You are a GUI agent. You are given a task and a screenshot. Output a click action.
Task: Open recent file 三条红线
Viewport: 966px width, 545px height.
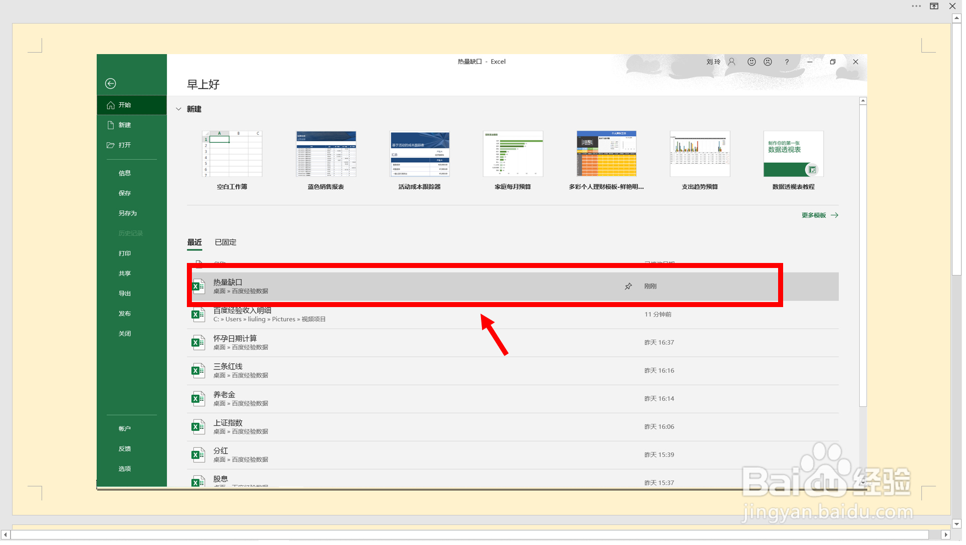click(513, 371)
